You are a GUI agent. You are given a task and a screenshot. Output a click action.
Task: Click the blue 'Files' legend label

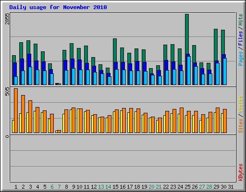coord(240,38)
